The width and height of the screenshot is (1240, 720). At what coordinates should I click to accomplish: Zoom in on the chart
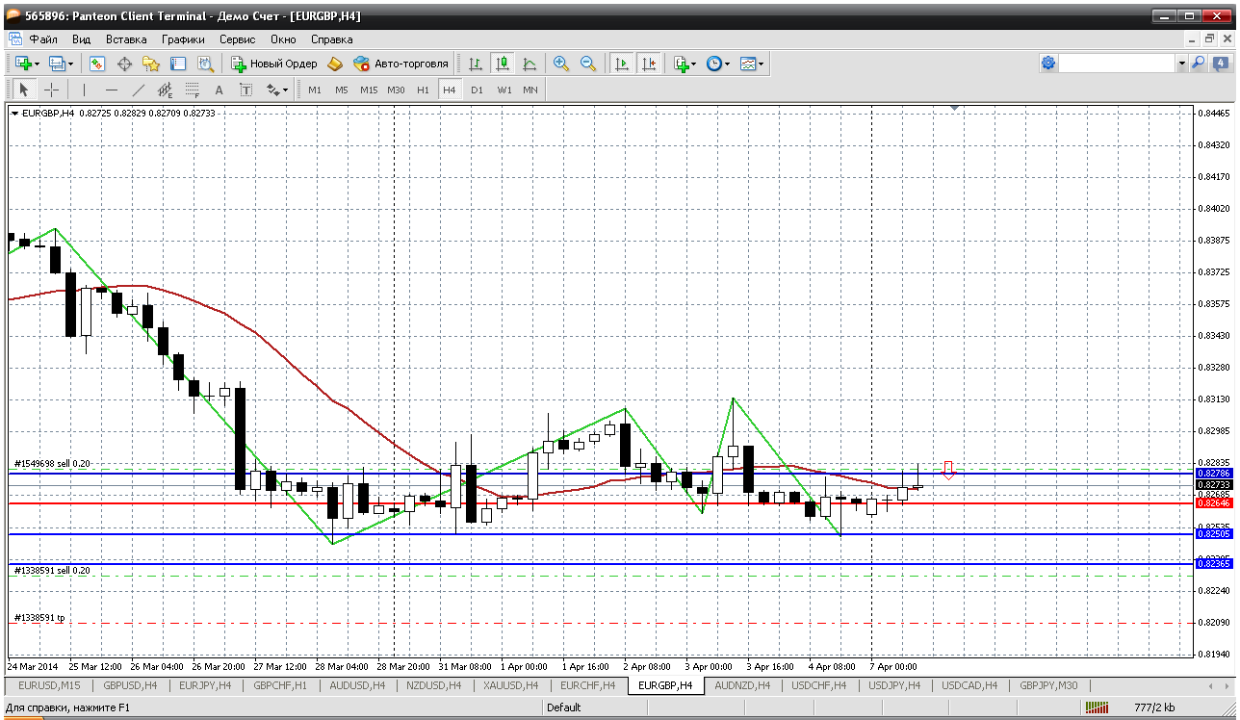(x=560, y=64)
